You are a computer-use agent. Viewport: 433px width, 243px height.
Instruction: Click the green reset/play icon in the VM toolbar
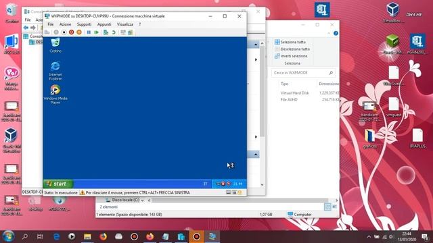(x=96, y=32)
